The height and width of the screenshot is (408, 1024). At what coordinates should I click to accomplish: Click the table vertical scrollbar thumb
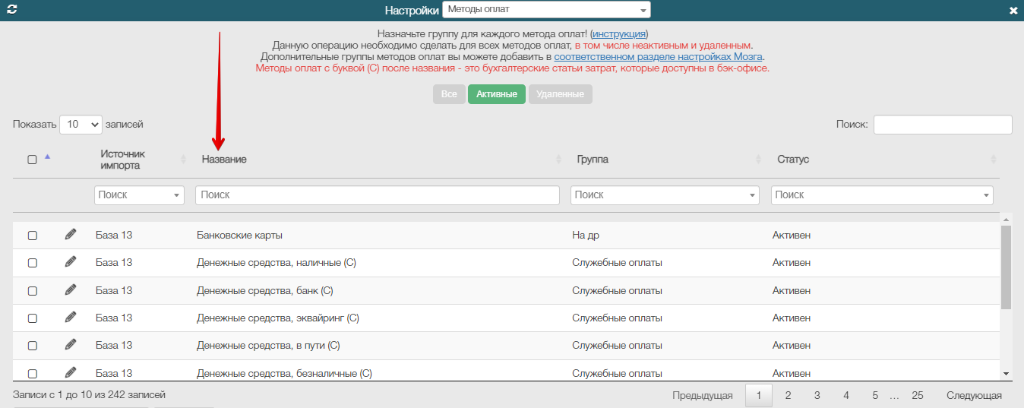(x=1006, y=267)
